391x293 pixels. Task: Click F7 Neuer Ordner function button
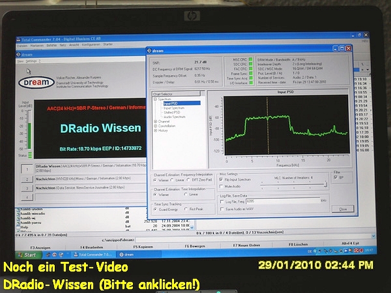[246, 246]
